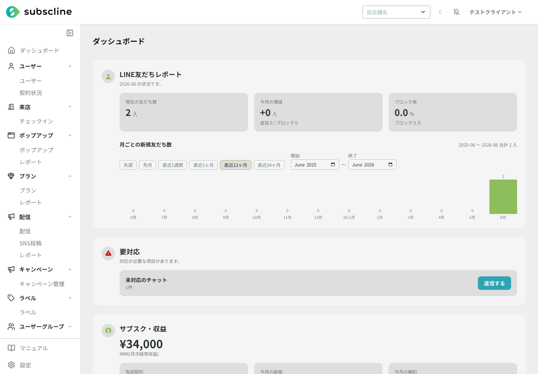
Task: Open the ラベル sub-item link
Action: [x=28, y=312]
